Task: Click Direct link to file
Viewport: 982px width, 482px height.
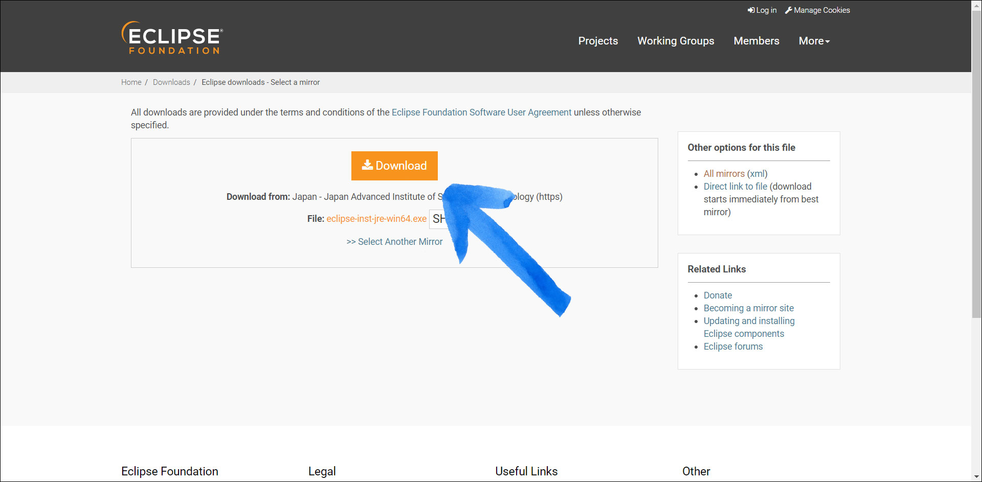Action: pos(735,187)
